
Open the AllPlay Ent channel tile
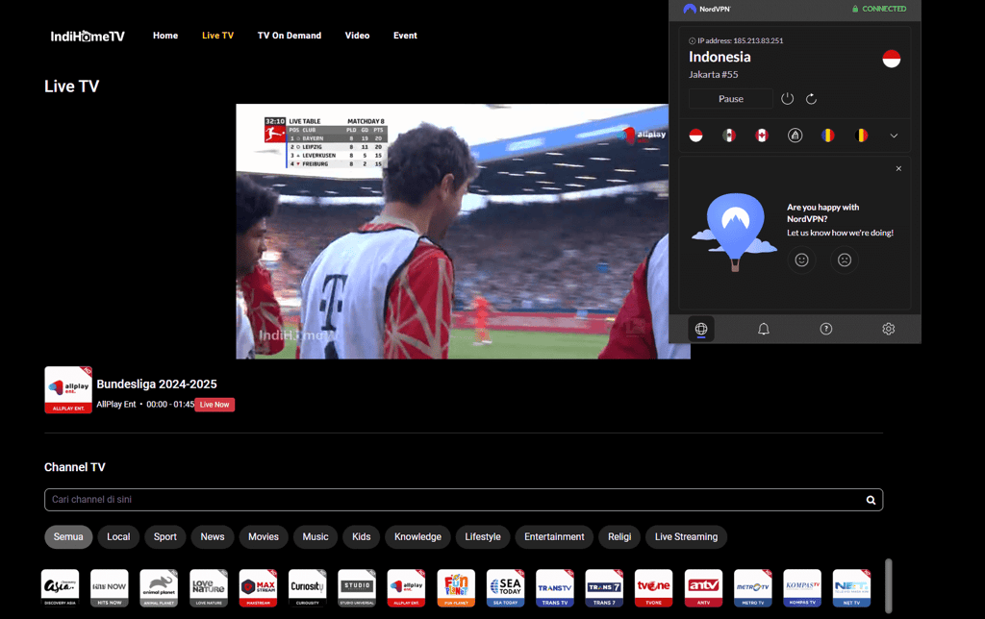[407, 588]
